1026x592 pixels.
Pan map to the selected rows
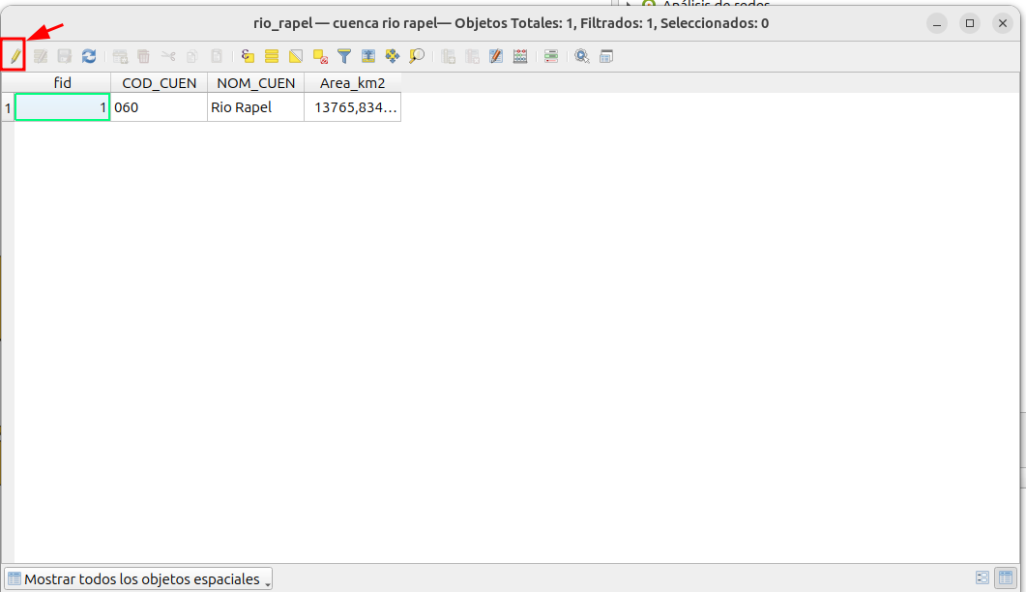(393, 56)
